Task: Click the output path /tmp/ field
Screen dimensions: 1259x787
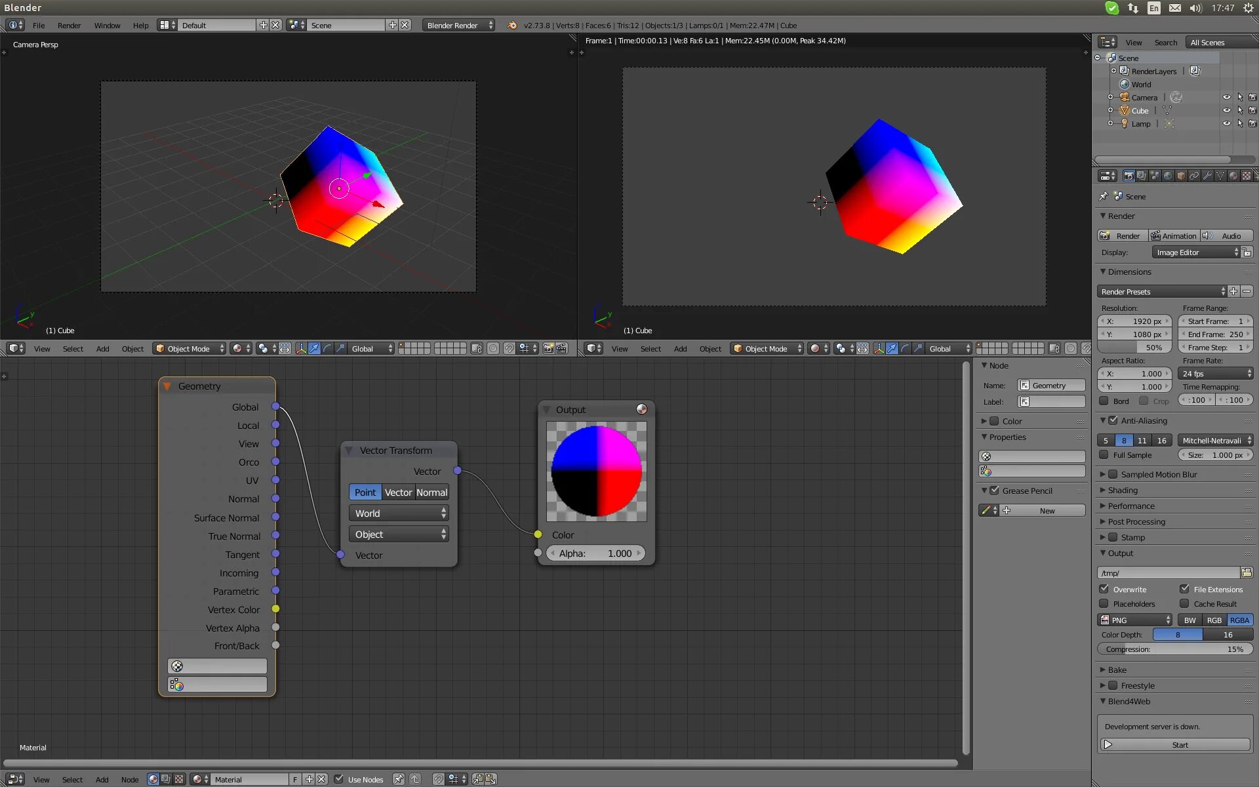Action: point(1167,573)
